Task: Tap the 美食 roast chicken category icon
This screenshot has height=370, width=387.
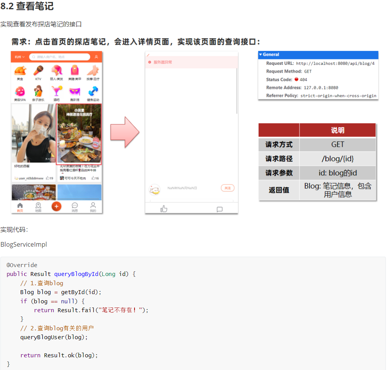Action: (x=20, y=71)
